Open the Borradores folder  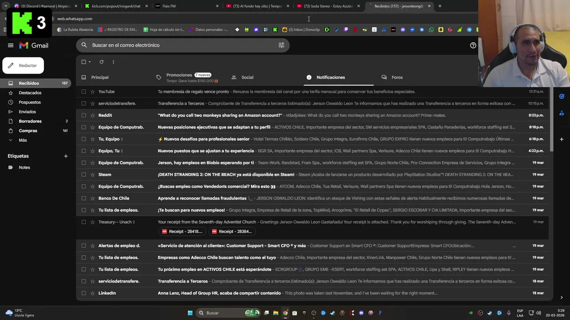[30, 121]
